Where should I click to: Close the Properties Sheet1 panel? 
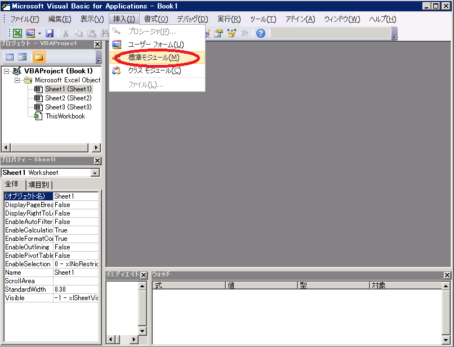click(x=97, y=160)
